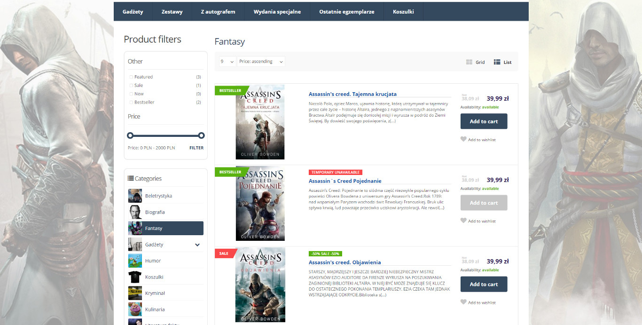The height and width of the screenshot is (325, 642).
Task: Click Add to wishlist text for Objawienia
Action: 482,302
